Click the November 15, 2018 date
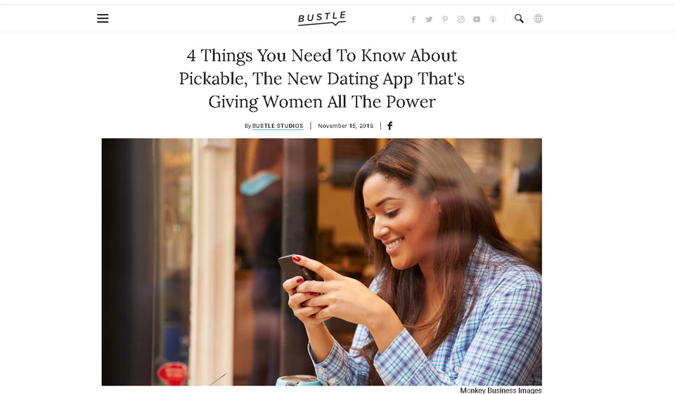The width and height of the screenshot is (675, 394). tap(346, 126)
